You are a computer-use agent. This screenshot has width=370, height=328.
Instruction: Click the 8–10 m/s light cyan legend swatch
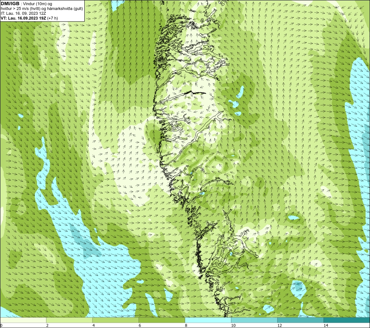[x=208, y=320]
